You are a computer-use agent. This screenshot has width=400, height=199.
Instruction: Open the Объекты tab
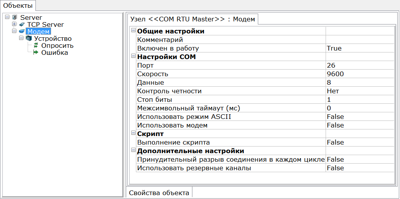tap(18, 5)
